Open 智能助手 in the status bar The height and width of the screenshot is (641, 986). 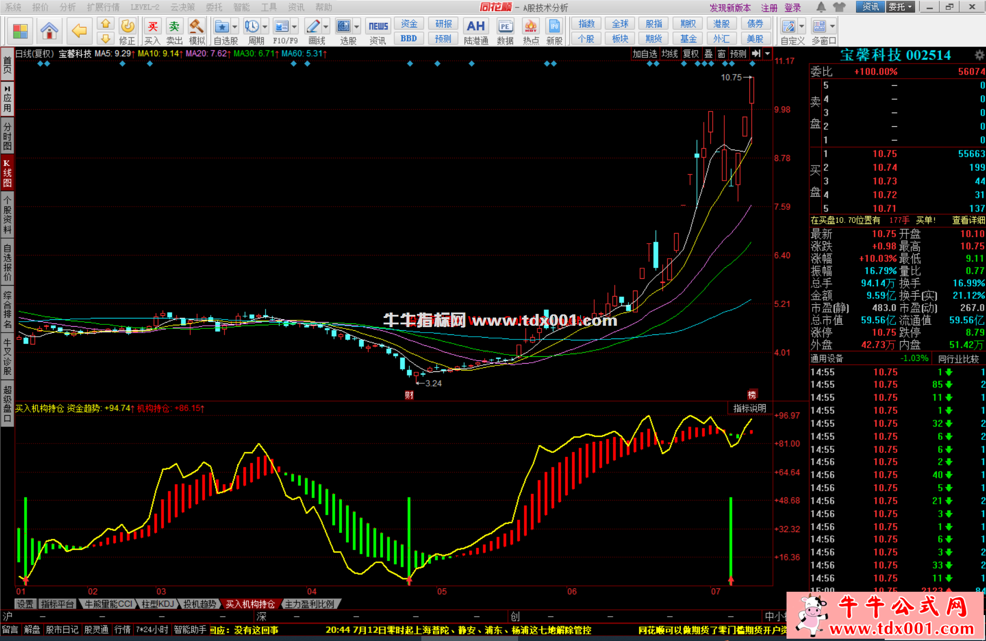tap(190, 630)
